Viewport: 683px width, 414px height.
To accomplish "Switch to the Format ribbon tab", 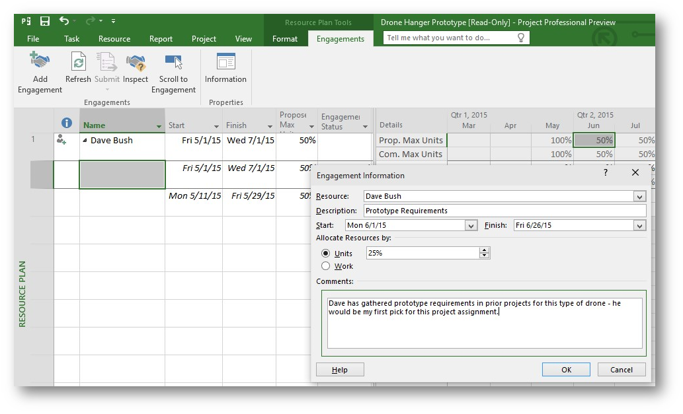I will click(x=285, y=39).
